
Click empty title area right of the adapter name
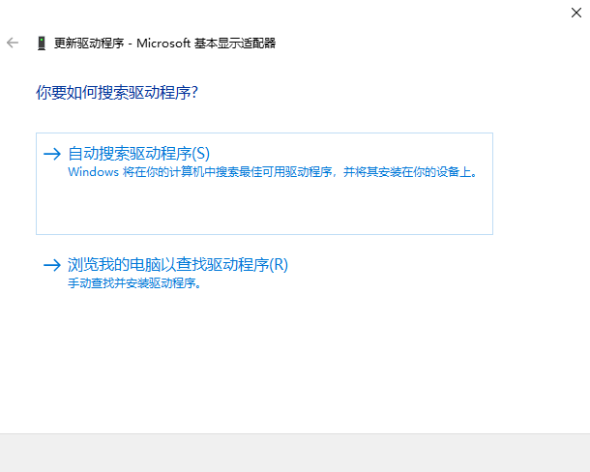(416, 44)
